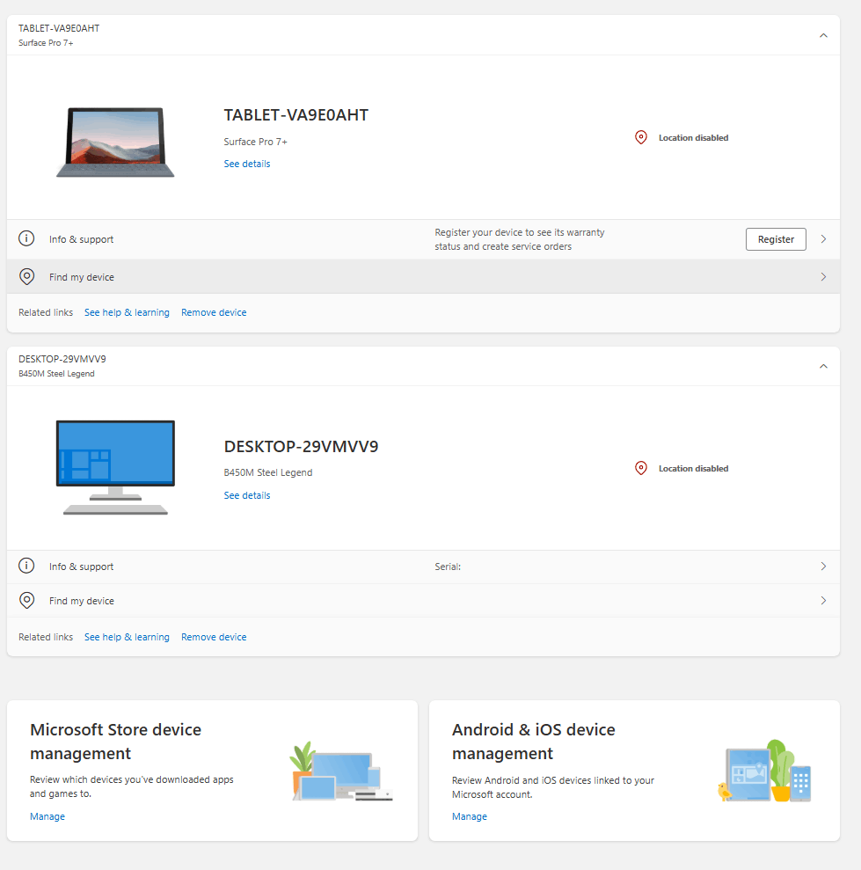Open See help & learning for desktop

coord(127,637)
